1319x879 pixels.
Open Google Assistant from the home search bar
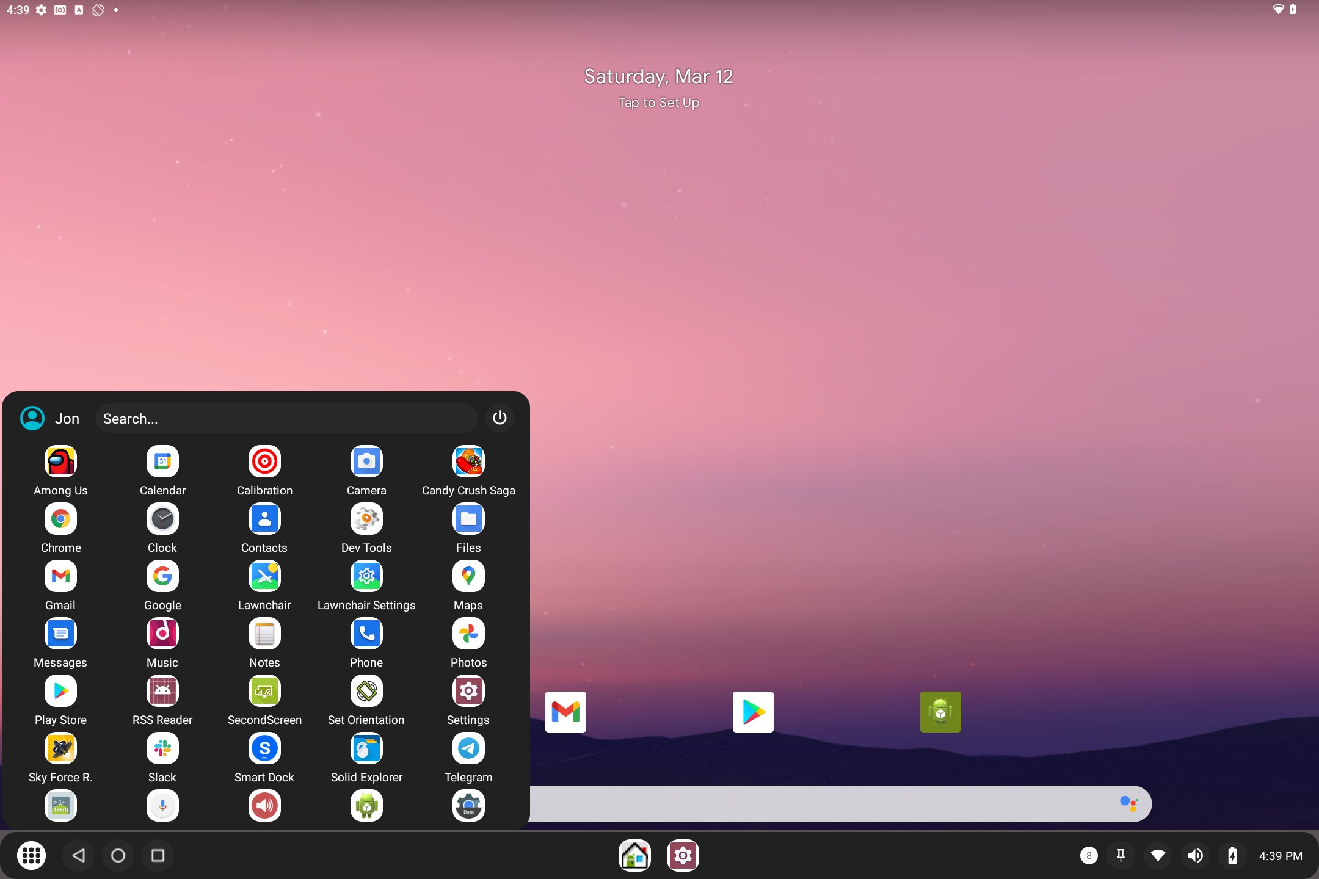(x=1130, y=804)
